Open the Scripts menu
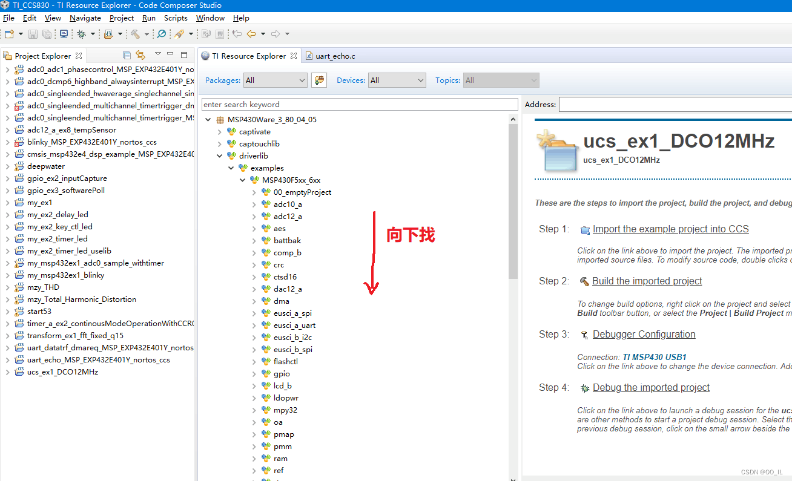The width and height of the screenshot is (792, 481). click(176, 18)
